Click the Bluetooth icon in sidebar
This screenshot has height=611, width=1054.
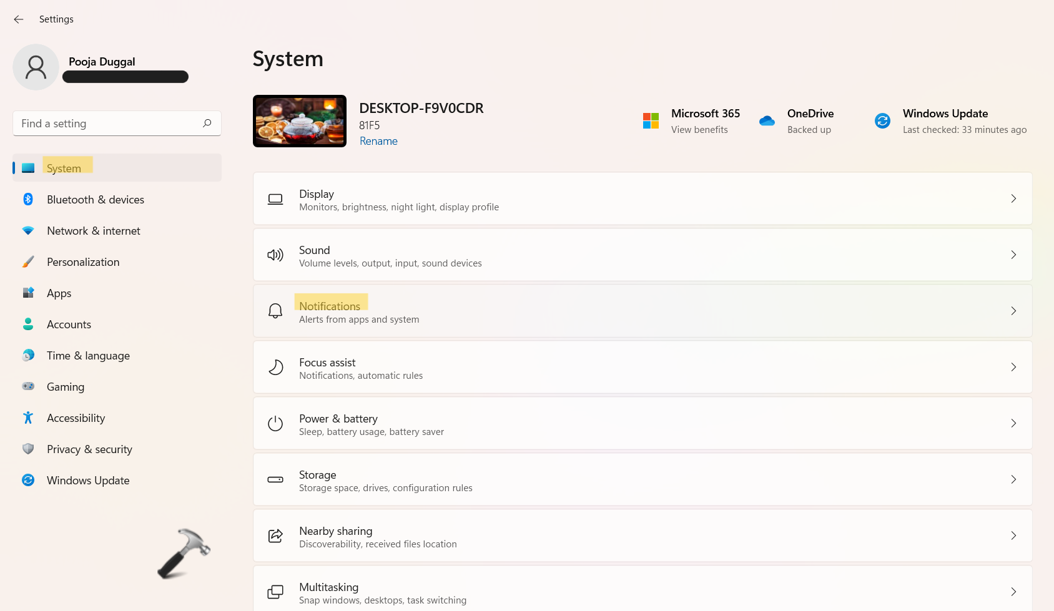(28, 199)
